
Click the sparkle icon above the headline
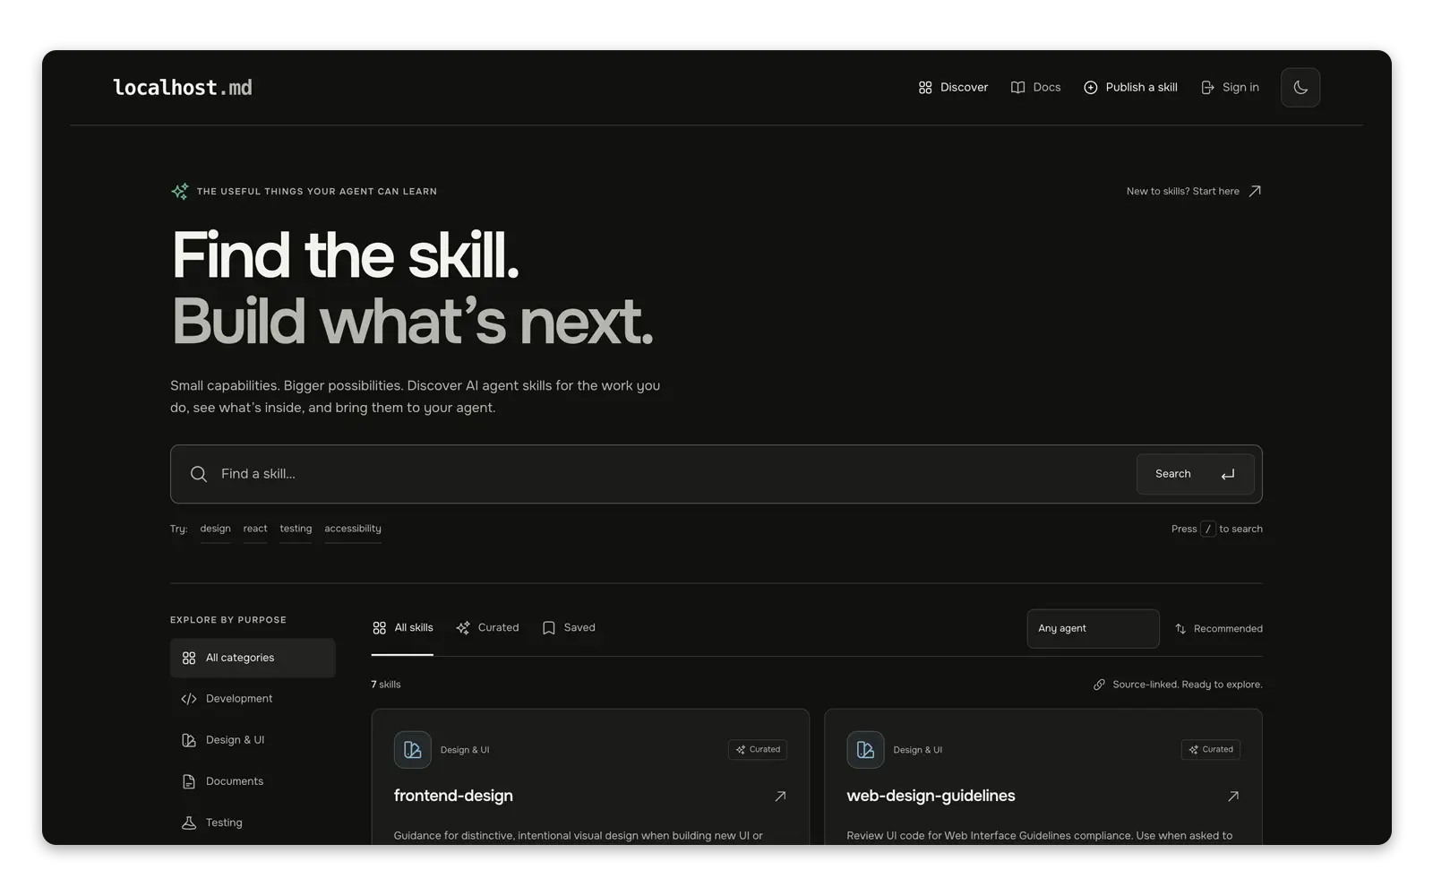pyautogui.click(x=180, y=191)
